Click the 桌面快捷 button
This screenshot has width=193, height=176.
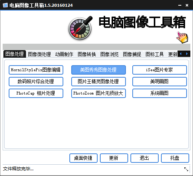[83, 158]
